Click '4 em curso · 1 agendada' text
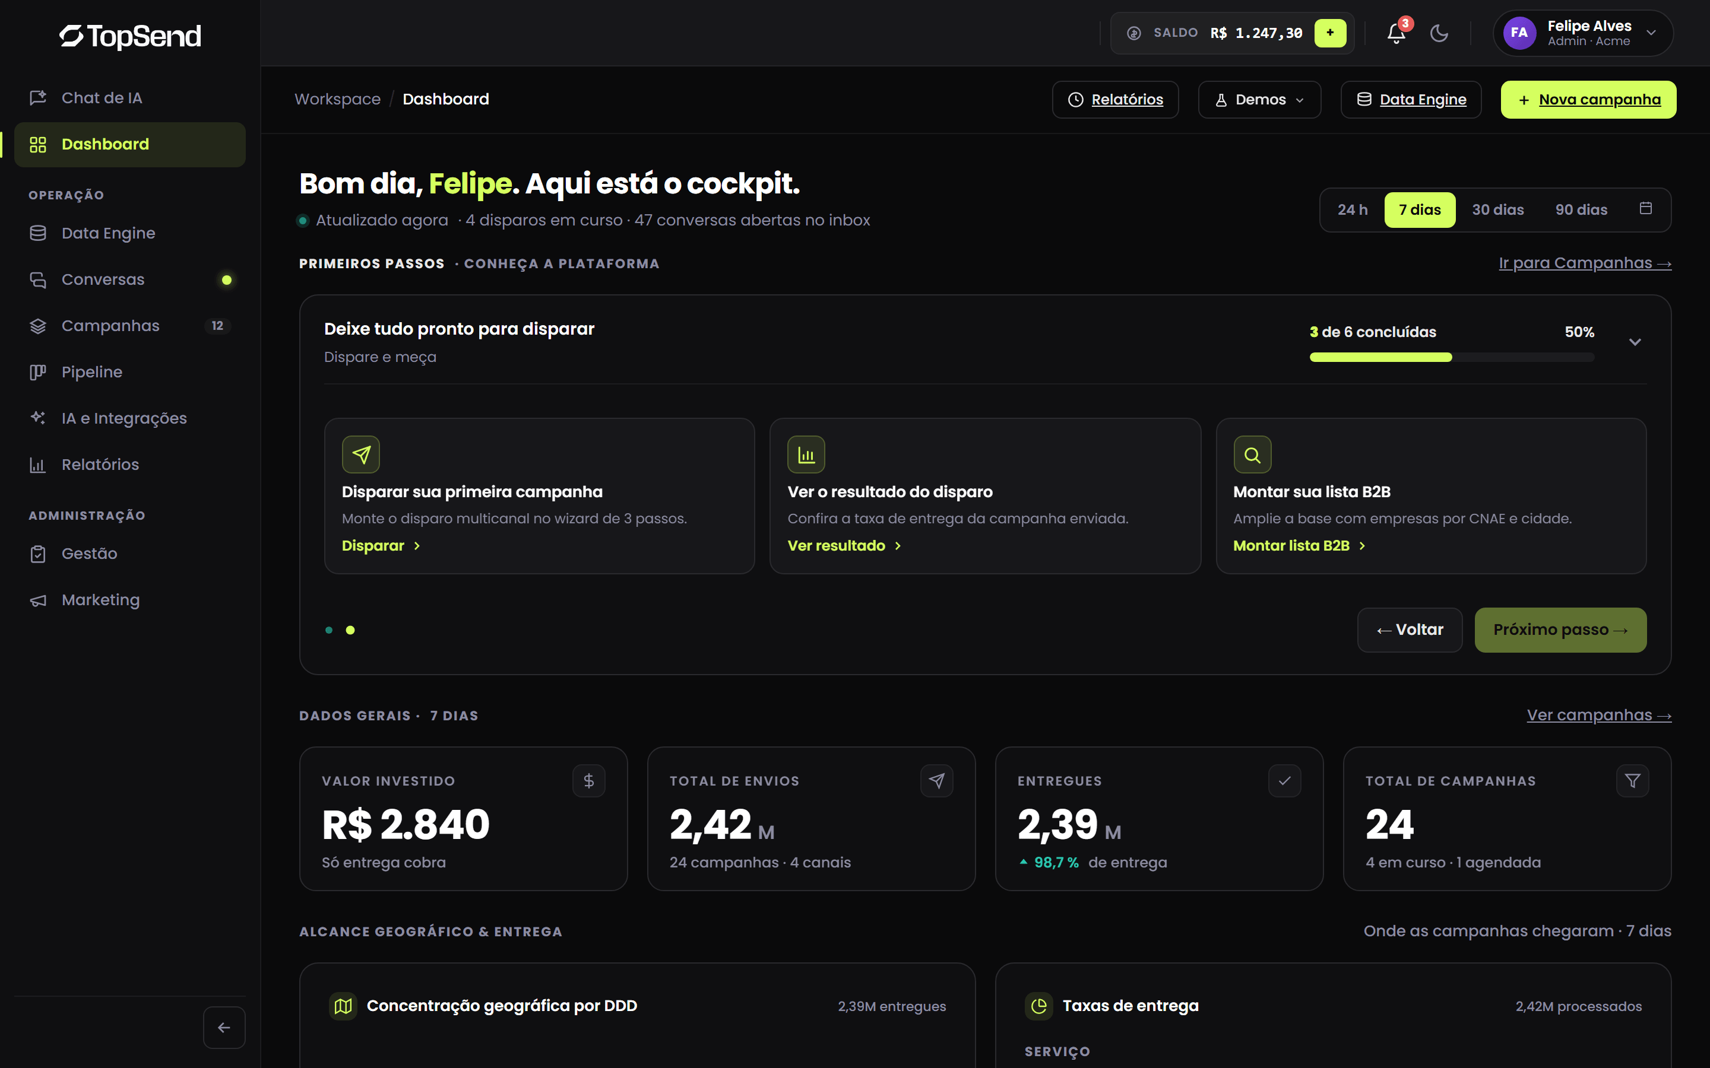The image size is (1710, 1068). [x=1453, y=863]
